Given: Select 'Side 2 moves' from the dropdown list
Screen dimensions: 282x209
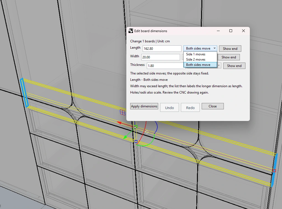Looking at the screenshot, I should point(200,60).
